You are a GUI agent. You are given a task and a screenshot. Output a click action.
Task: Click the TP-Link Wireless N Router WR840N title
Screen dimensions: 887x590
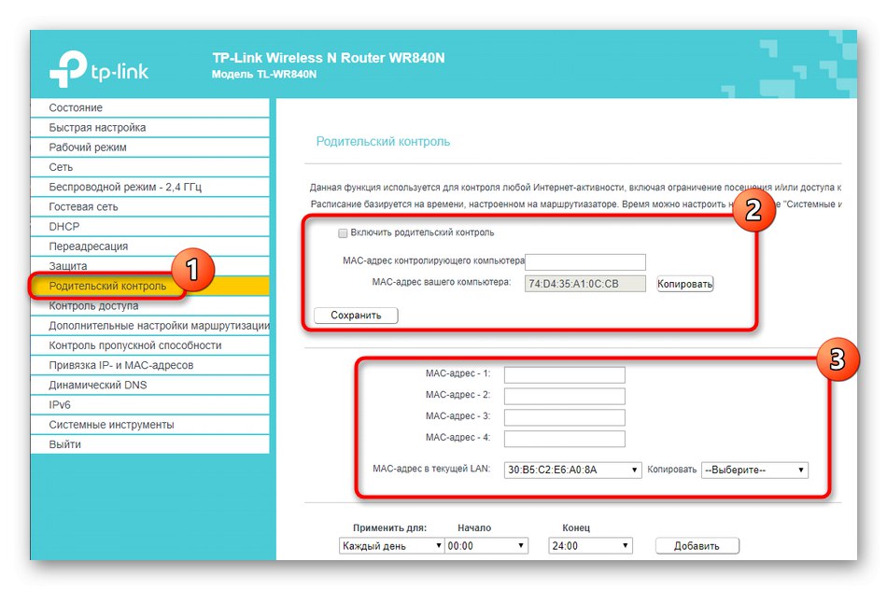pyautogui.click(x=329, y=58)
